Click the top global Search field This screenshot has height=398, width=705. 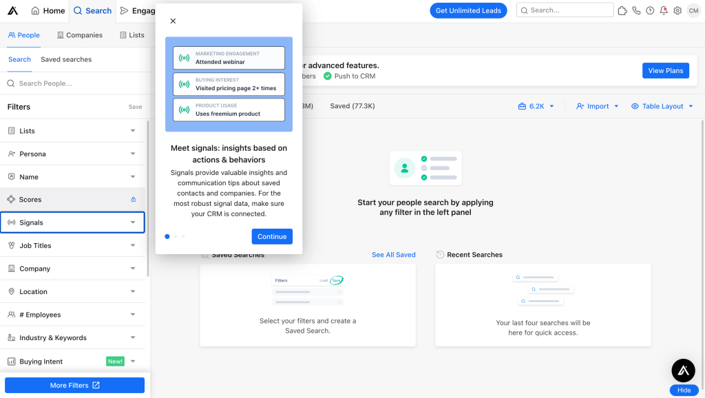(565, 10)
